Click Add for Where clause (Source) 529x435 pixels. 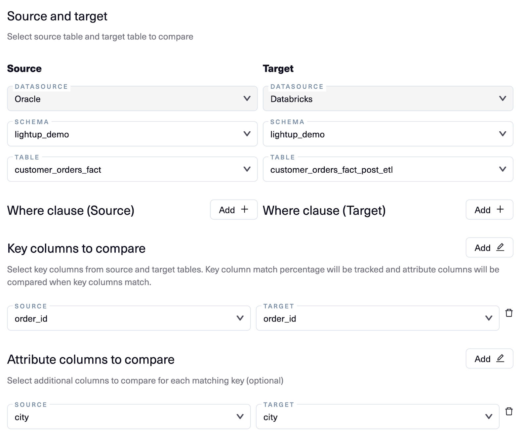click(233, 209)
